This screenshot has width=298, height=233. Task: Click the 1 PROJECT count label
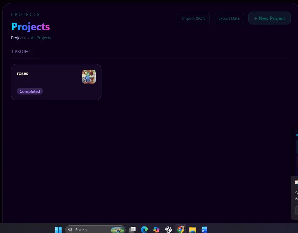(x=22, y=51)
